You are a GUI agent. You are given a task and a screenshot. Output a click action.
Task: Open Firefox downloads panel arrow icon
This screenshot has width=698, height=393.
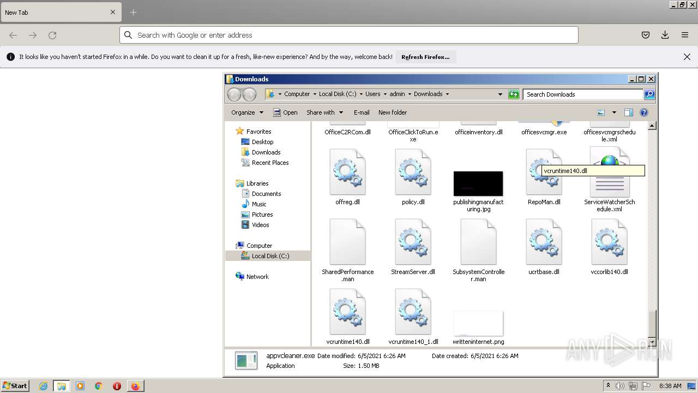point(665,35)
